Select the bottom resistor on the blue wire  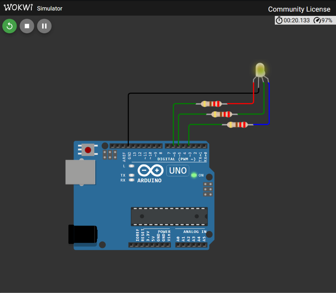[x=238, y=124]
